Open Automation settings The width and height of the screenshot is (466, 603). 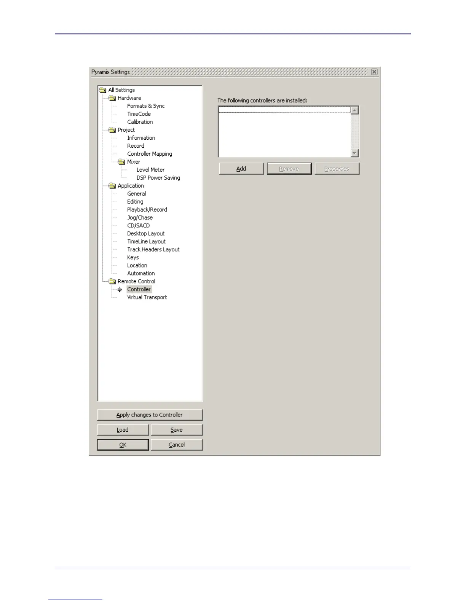pyautogui.click(x=141, y=274)
